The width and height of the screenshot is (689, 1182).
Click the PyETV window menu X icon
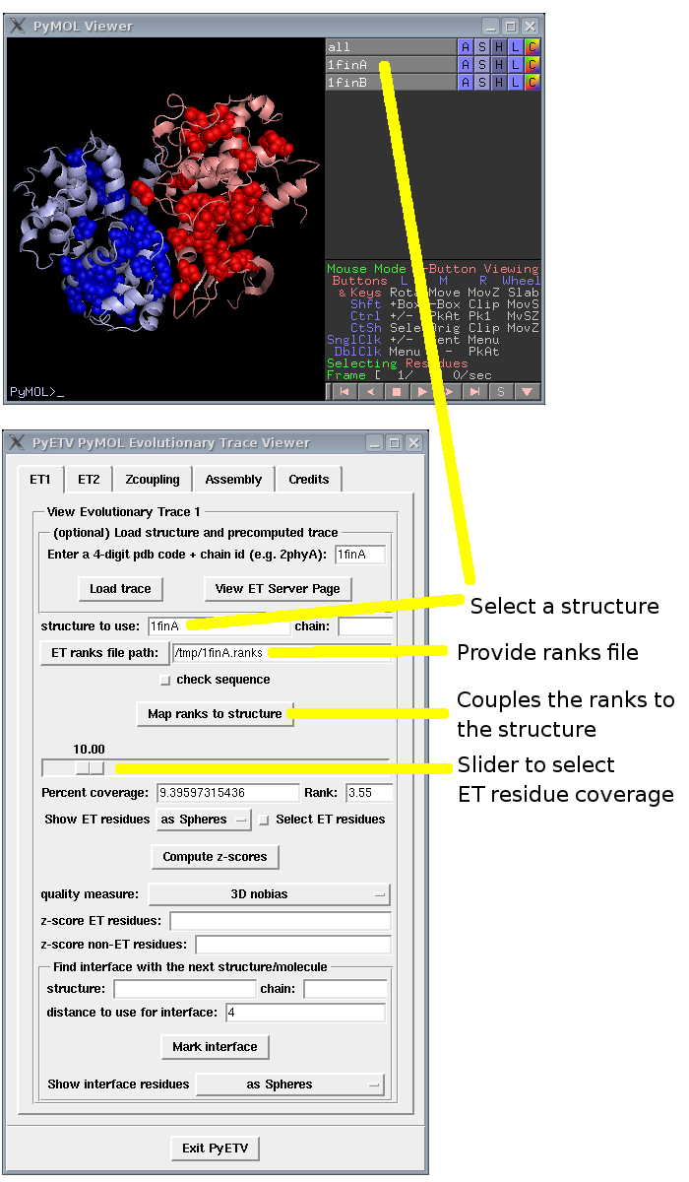point(18,443)
